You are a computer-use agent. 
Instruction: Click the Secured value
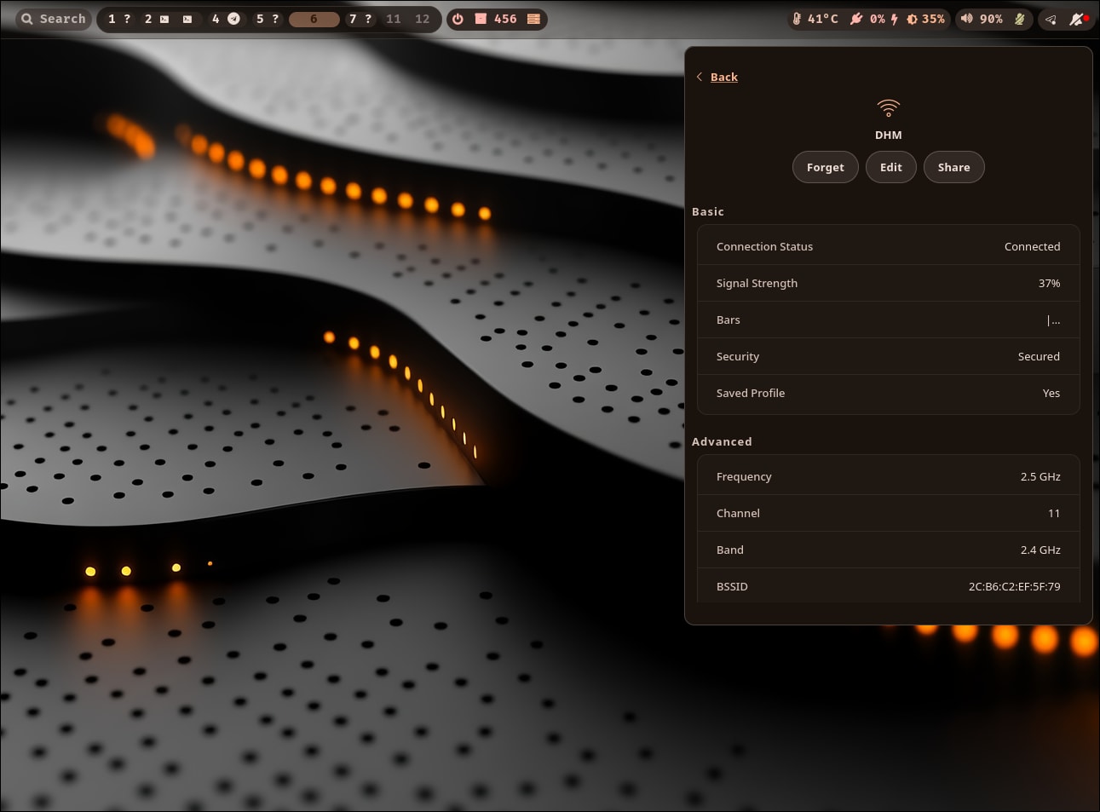click(x=1039, y=356)
